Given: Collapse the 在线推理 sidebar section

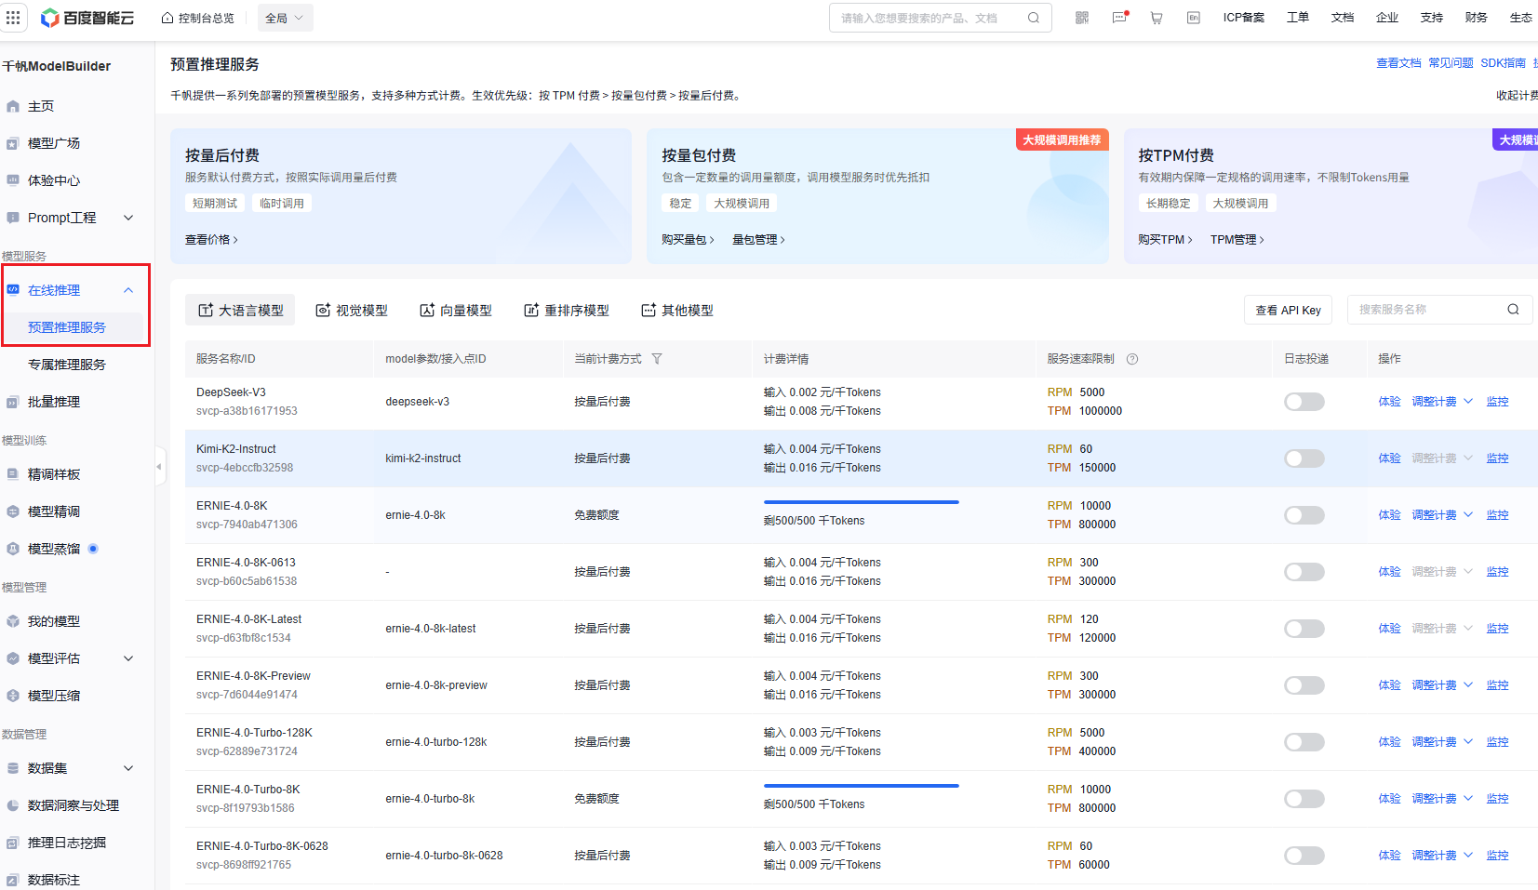Looking at the screenshot, I should [128, 290].
